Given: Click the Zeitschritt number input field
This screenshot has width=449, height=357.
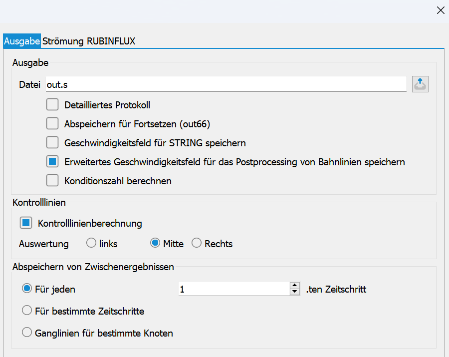Looking at the screenshot, I should (x=232, y=289).
